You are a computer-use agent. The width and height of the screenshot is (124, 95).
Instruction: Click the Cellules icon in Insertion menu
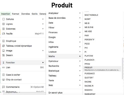(3, 19)
